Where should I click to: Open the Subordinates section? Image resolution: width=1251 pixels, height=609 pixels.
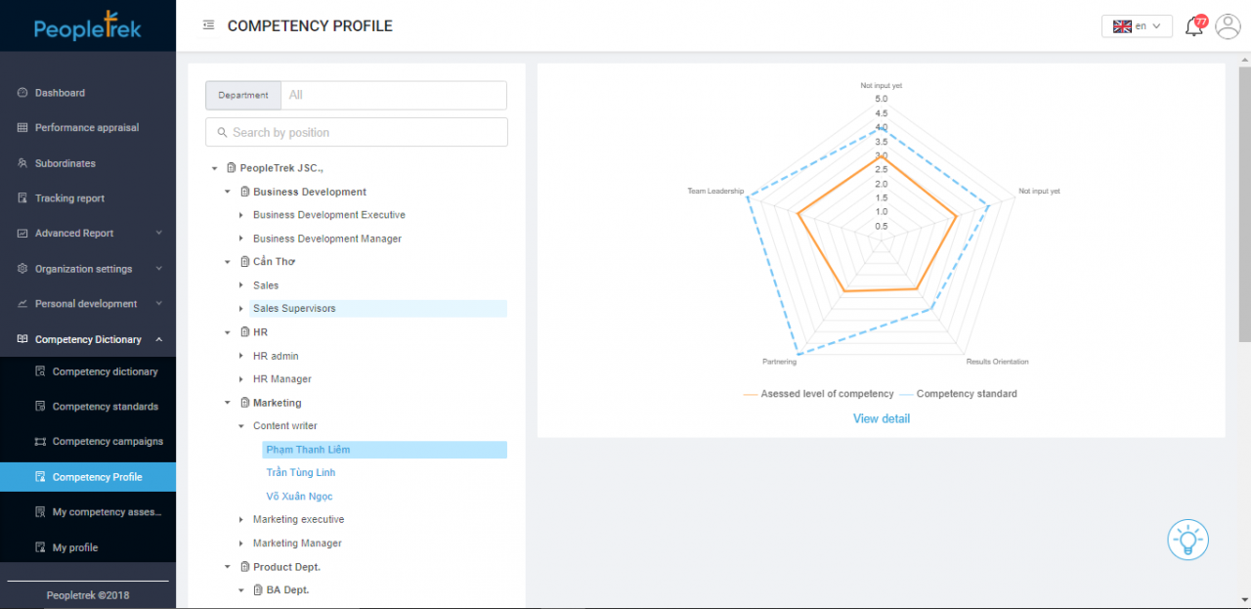click(66, 163)
